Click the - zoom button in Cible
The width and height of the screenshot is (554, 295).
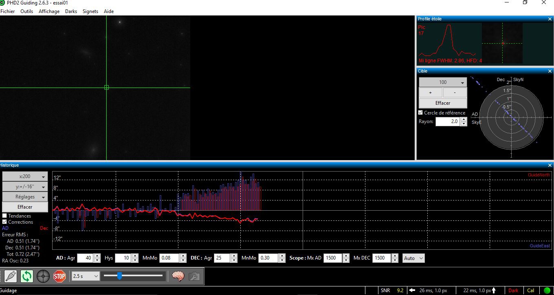[x=455, y=93]
